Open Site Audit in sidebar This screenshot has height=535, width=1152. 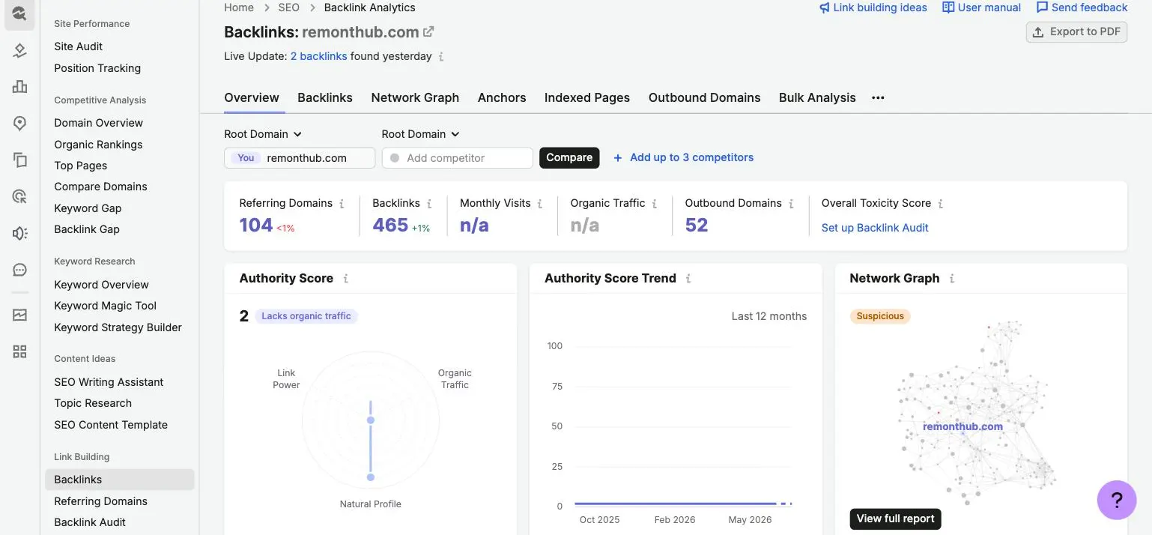coord(79,46)
